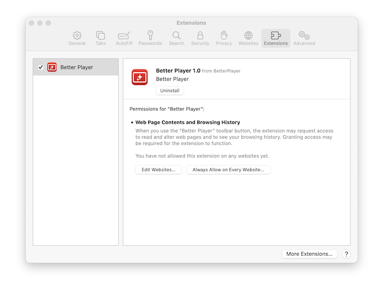Click the large Better Player icon in details
Image resolution: width=390 pixels, height=283 pixels.
pos(139,77)
